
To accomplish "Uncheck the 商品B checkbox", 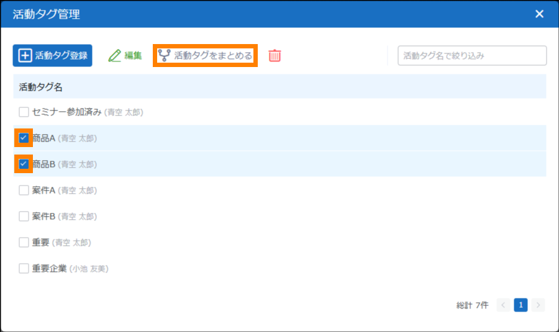I will pos(24,164).
